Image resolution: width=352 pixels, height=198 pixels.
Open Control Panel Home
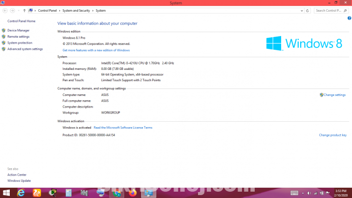22,21
